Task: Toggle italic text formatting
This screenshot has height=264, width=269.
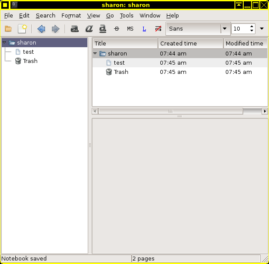Action: tap(89, 29)
